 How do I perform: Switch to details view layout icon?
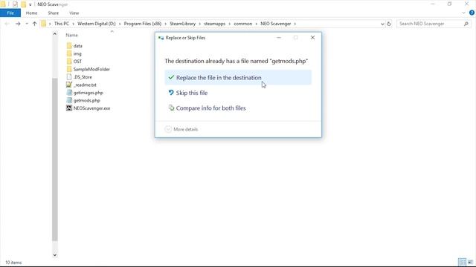pyautogui.click(x=462, y=262)
